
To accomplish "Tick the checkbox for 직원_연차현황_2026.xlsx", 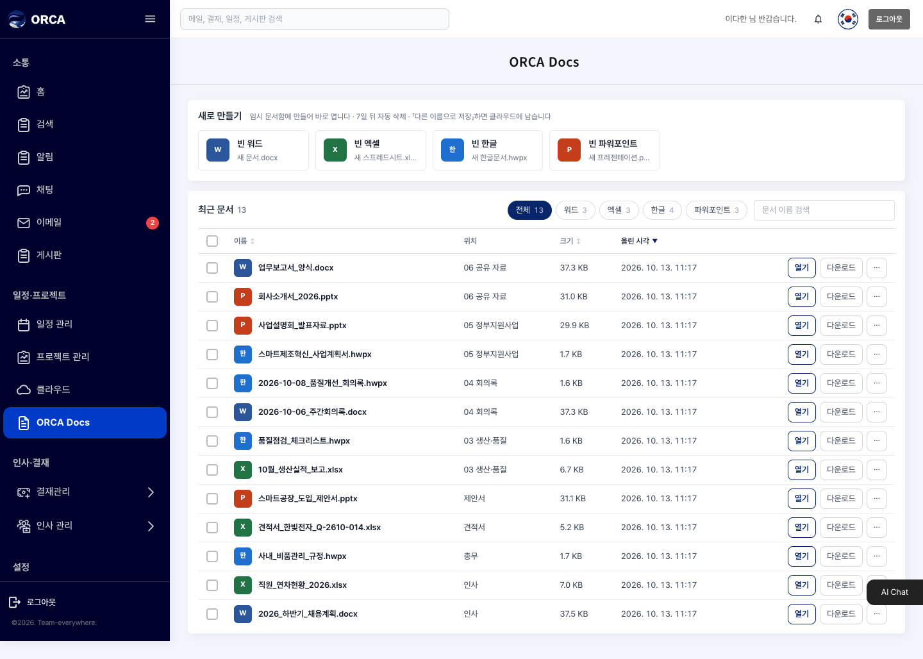I will click(212, 585).
